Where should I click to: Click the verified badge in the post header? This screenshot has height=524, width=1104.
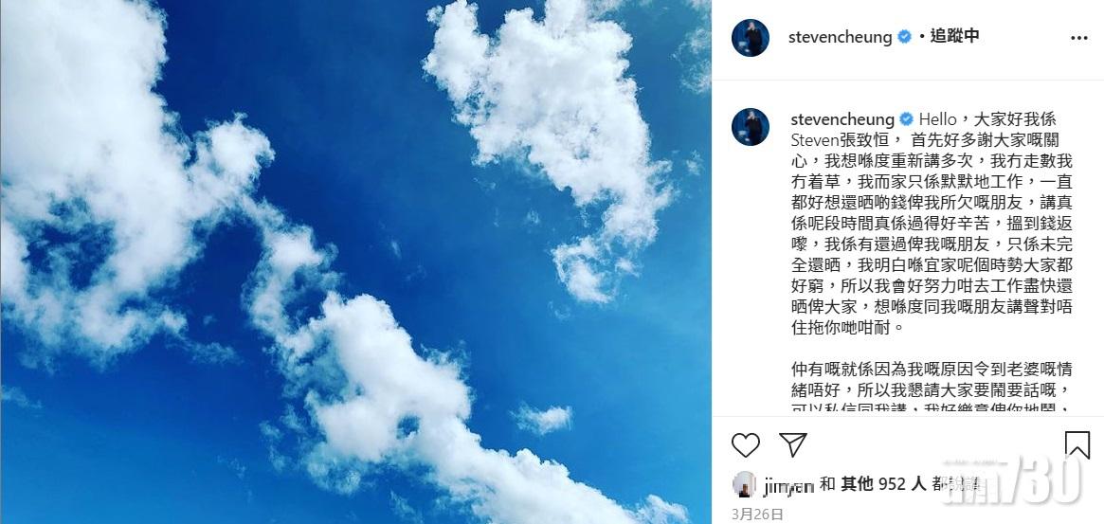tap(904, 37)
